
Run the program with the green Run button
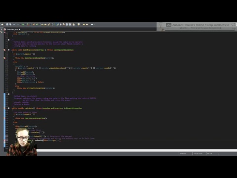(23, 24)
